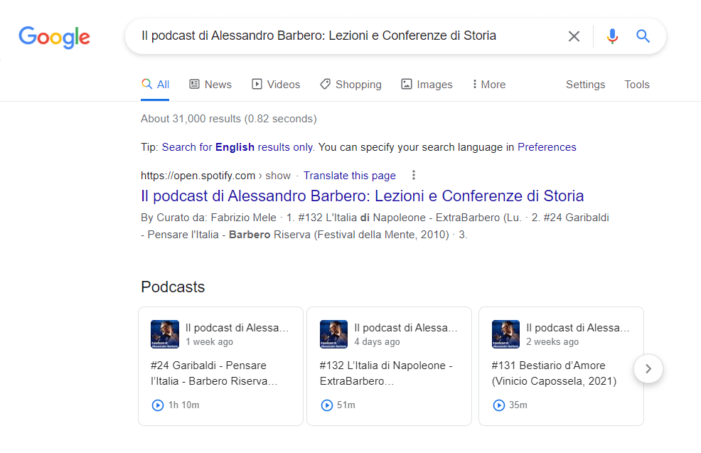Play the 51m Napoleone episode
Image resolution: width=701 pixels, height=453 pixels.
point(327,405)
